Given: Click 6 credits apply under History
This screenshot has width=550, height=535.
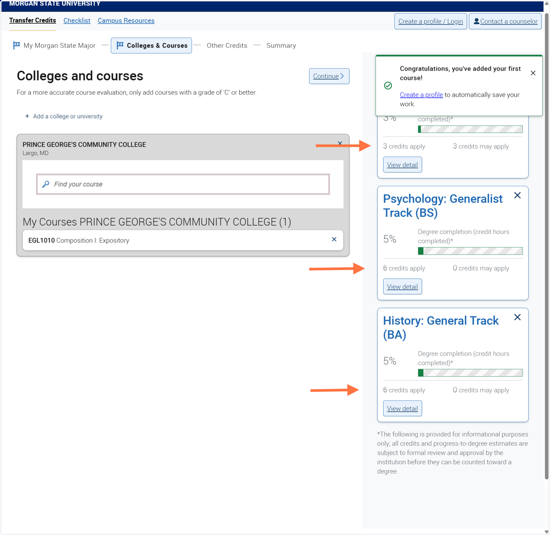Looking at the screenshot, I should point(404,390).
